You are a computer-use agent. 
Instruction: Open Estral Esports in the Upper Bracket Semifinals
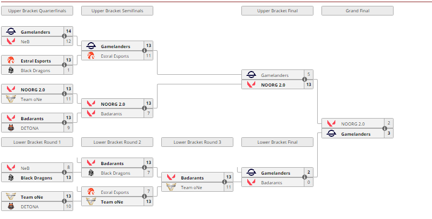tap(115, 56)
